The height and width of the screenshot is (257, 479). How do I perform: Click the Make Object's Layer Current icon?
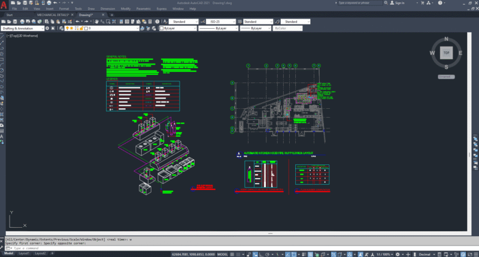point(143,28)
